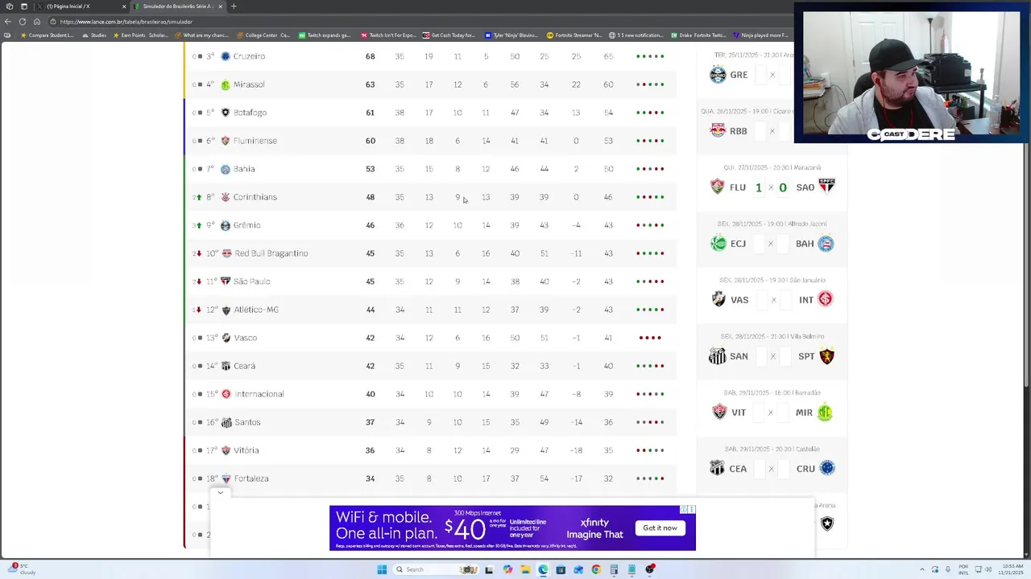Click the Atlético-MG crest in the standings
This screenshot has height=579, width=1031.
pyautogui.click(x=226, y=310)
